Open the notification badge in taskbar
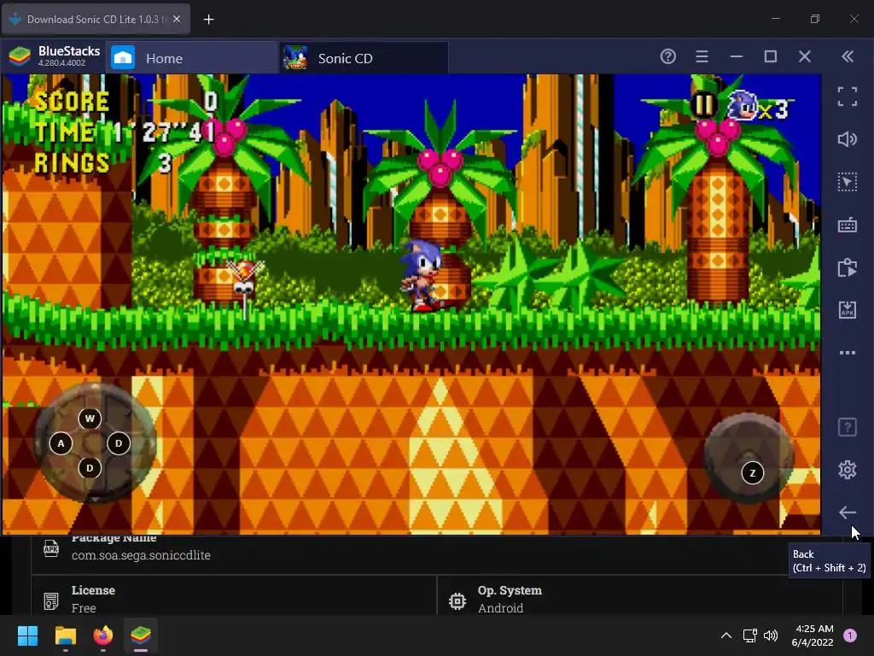 click(850, 635)
